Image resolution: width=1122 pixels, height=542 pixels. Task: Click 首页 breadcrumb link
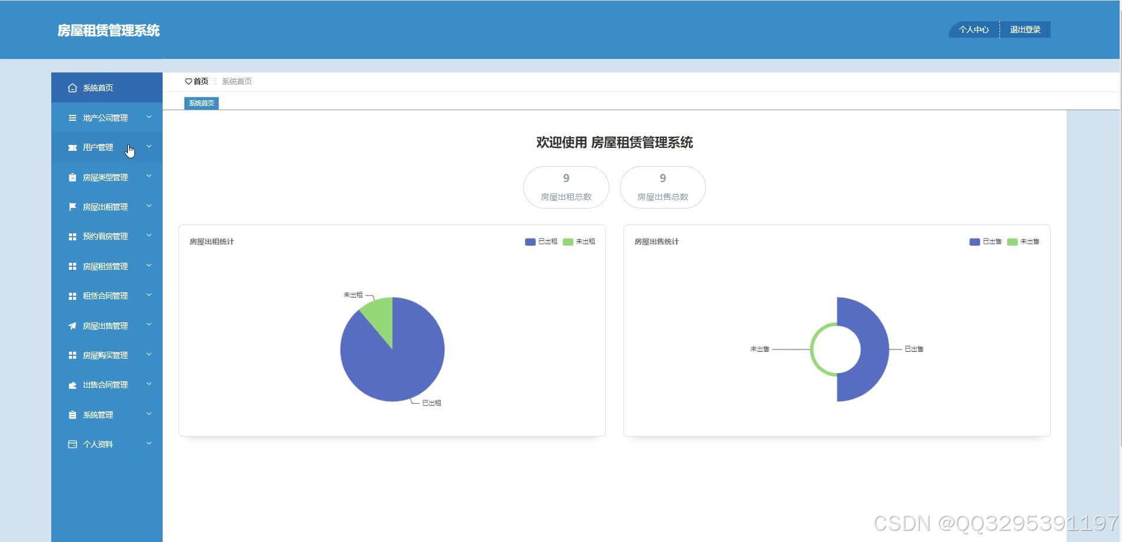(x=201, y=81)
